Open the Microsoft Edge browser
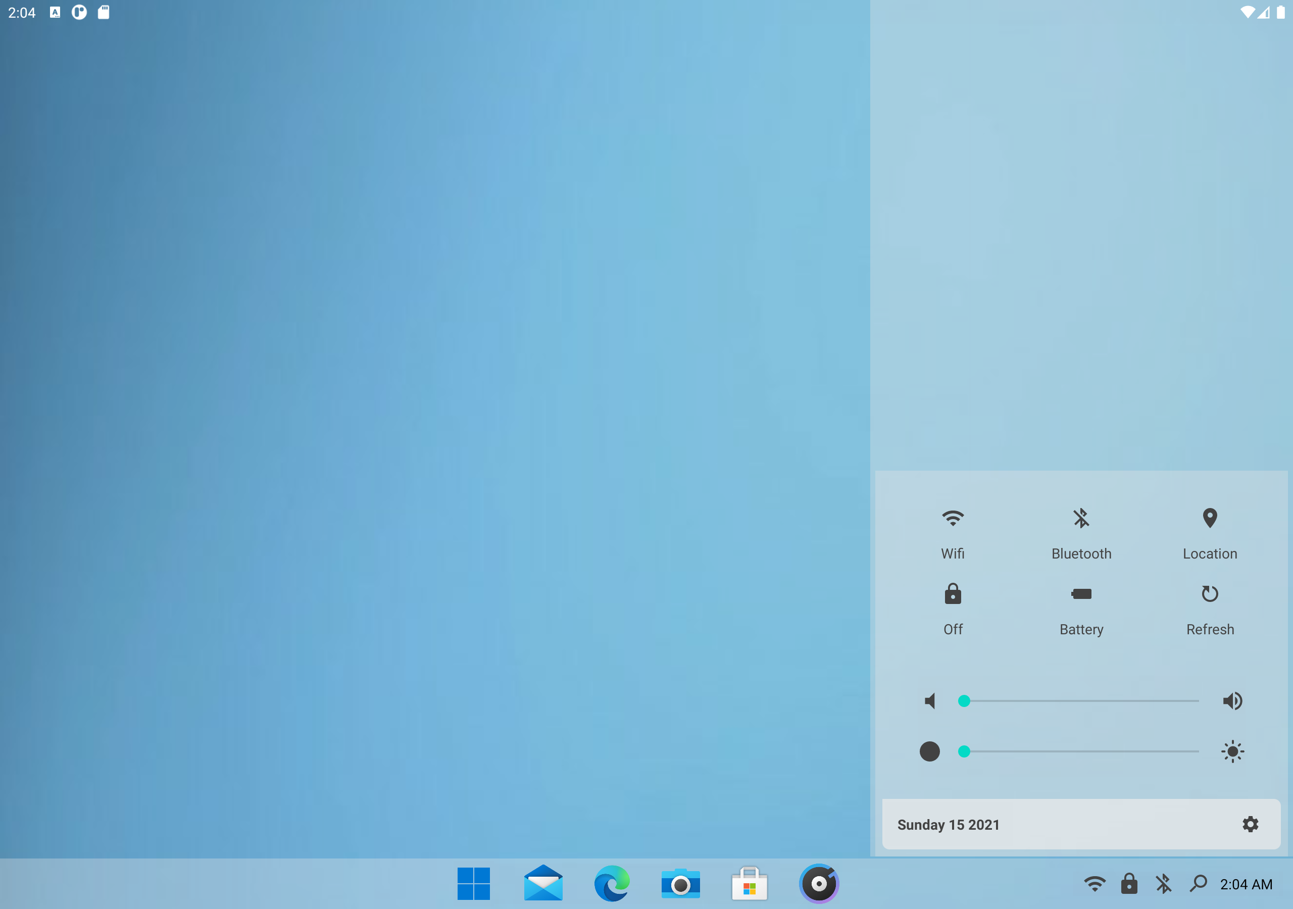 point(612,884)
